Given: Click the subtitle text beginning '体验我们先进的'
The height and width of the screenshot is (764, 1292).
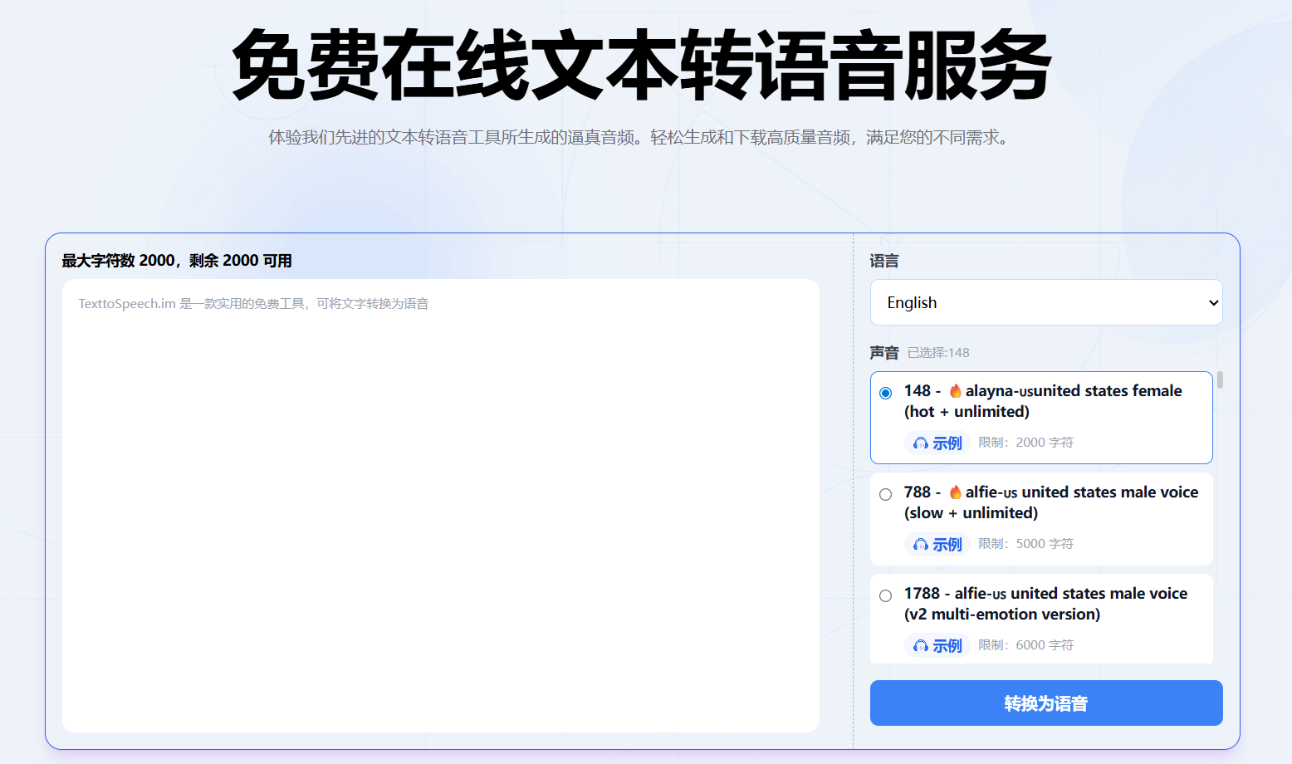Looking at the screenshot, I should tap(641, 137).
